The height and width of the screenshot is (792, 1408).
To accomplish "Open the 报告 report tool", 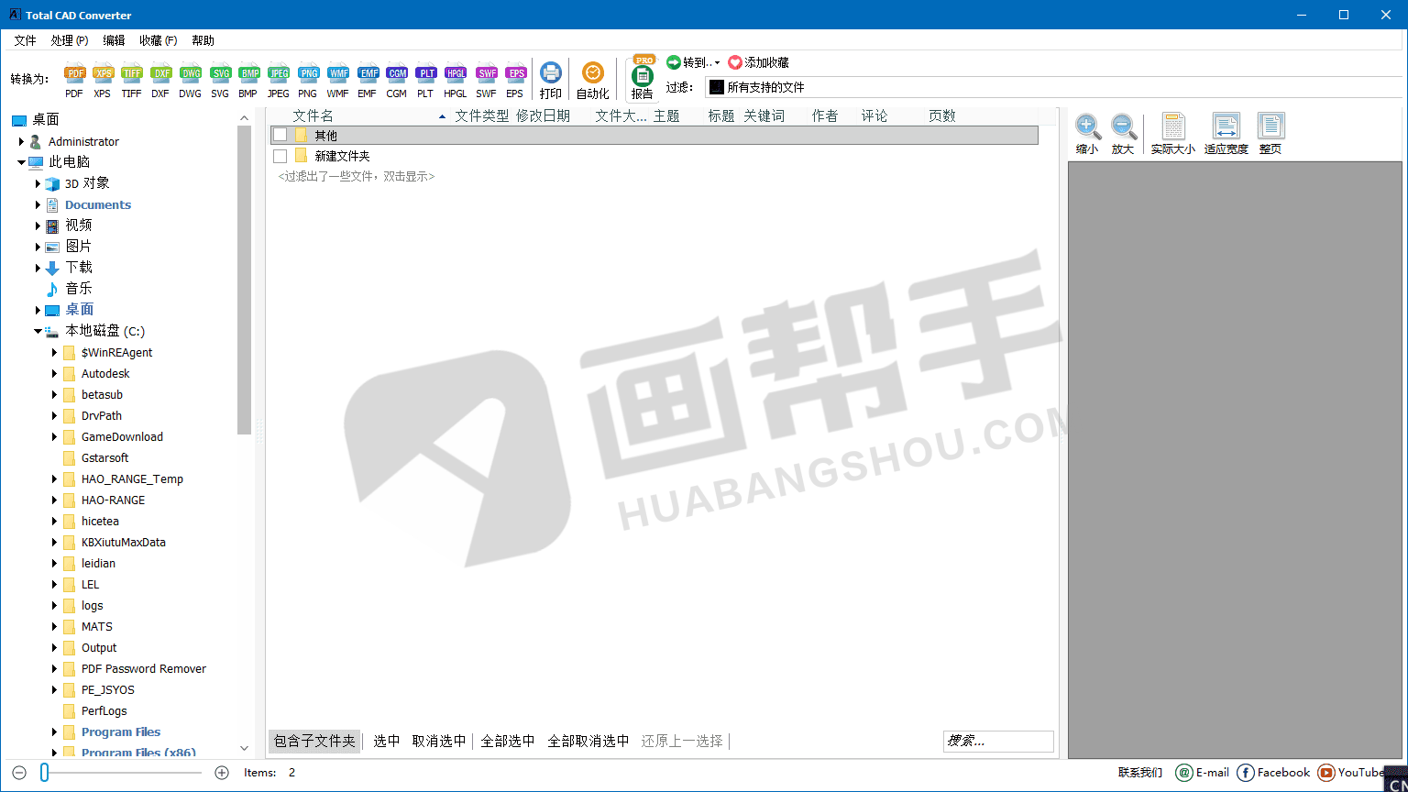I will tap(643, 79).
